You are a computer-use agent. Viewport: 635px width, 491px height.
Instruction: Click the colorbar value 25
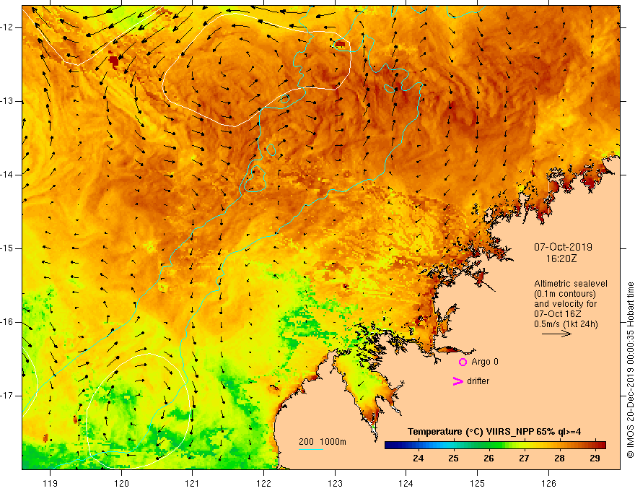[x=454, y=459]
